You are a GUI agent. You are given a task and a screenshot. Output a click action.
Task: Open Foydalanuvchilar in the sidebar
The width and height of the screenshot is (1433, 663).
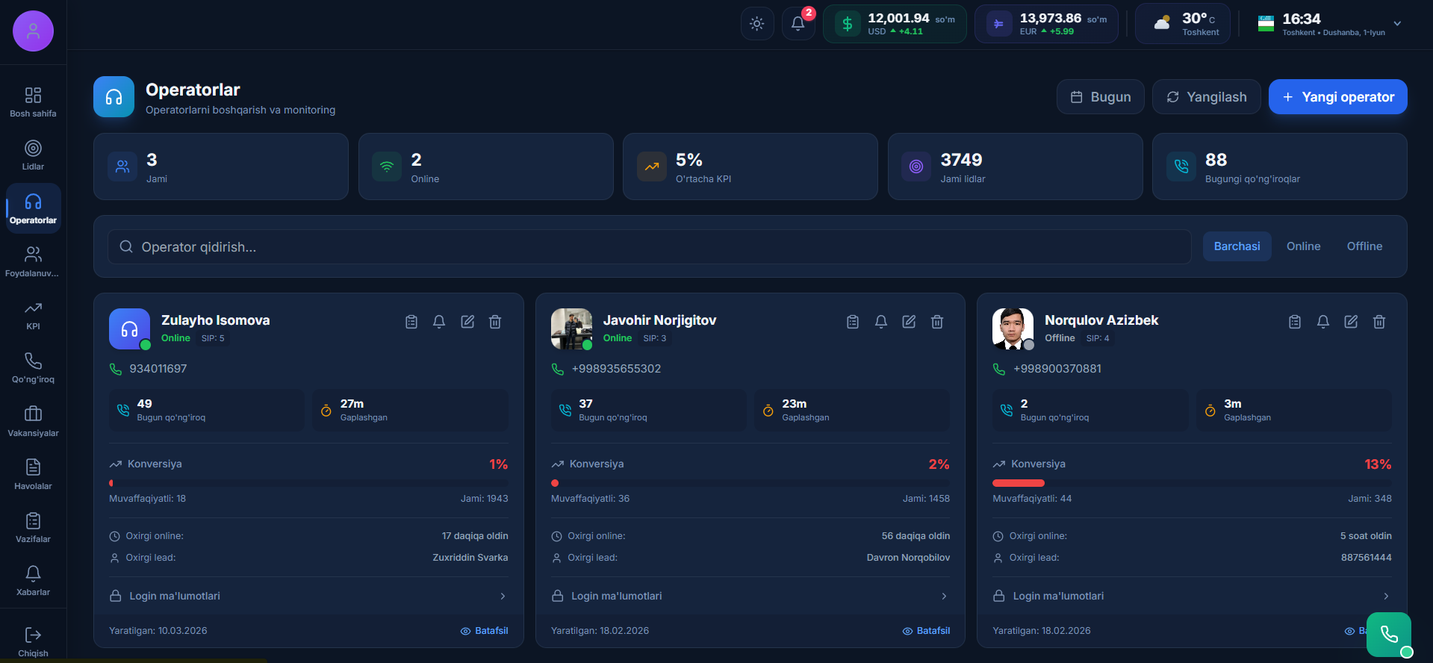[x=33, y=262]
